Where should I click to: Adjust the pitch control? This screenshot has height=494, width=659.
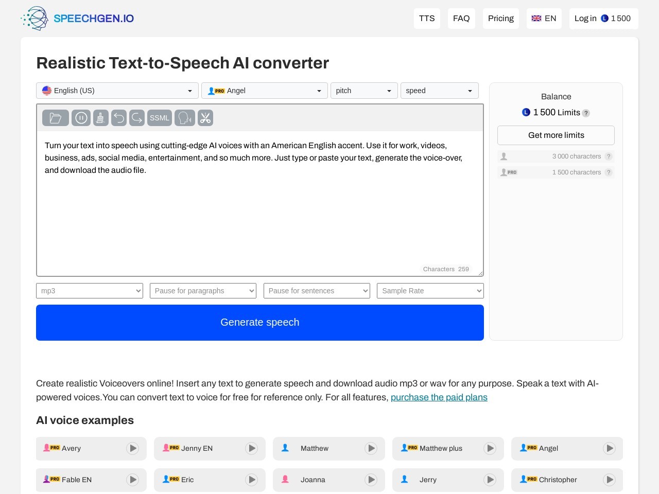[364, 91]
